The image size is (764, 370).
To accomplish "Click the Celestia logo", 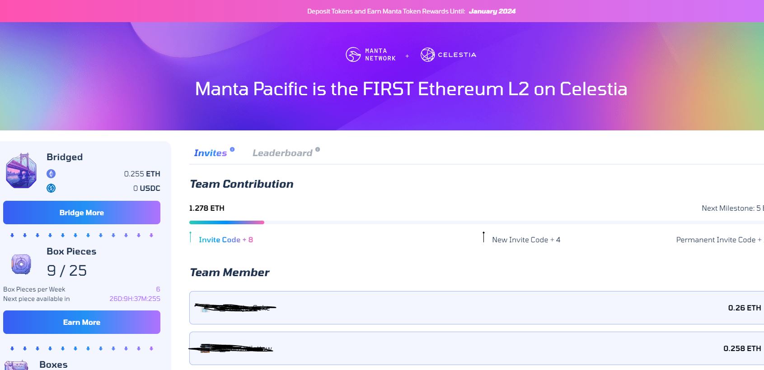I will tap(448, 55).
